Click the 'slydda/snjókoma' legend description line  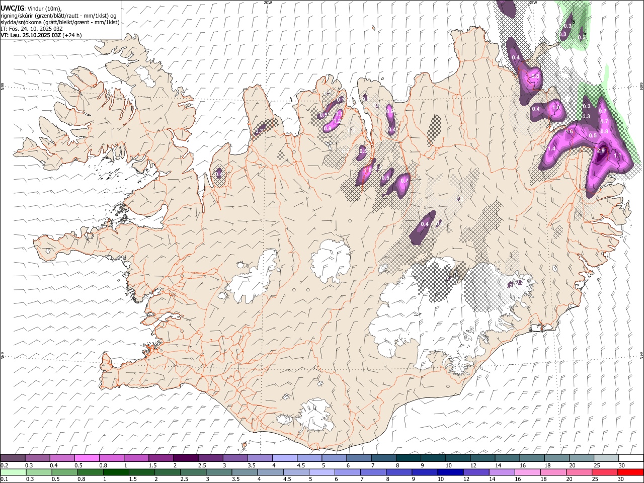coord(60,22)
